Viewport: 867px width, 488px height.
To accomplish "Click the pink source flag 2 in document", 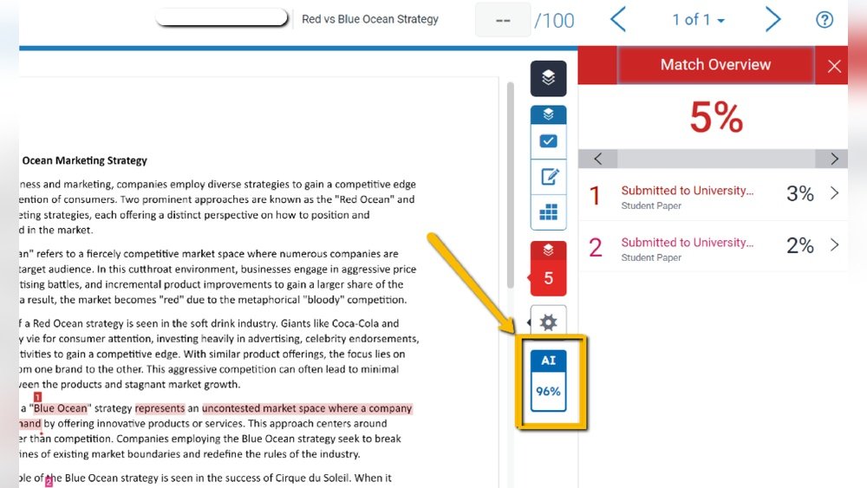I will (x=49, y=481).
